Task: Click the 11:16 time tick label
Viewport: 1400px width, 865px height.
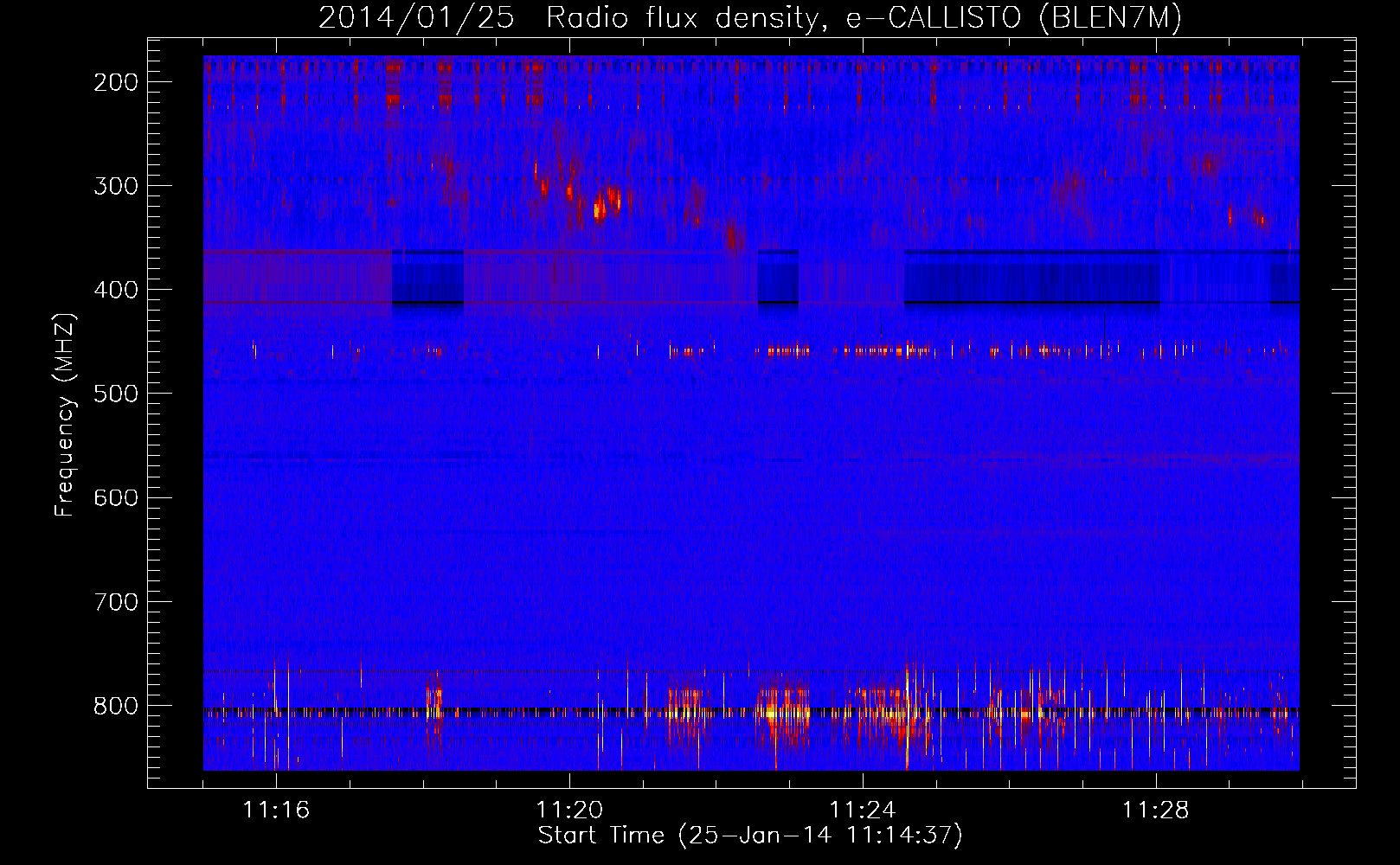Action: pos(276,810)
